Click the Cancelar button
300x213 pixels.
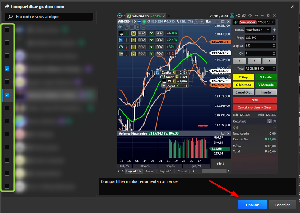point(283,205)
